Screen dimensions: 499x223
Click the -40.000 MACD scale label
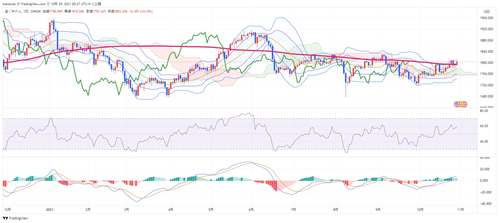point(486,204)
